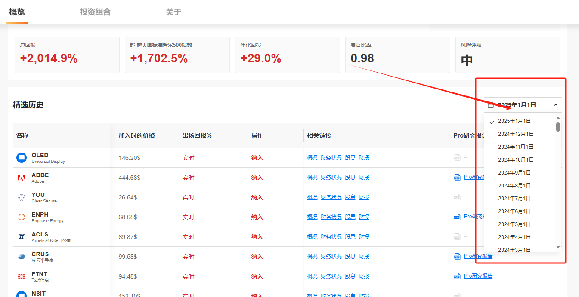Click the Clear Secure YOU logo icon
Viewport: 579px width, 297px height.
coord(21,197)
